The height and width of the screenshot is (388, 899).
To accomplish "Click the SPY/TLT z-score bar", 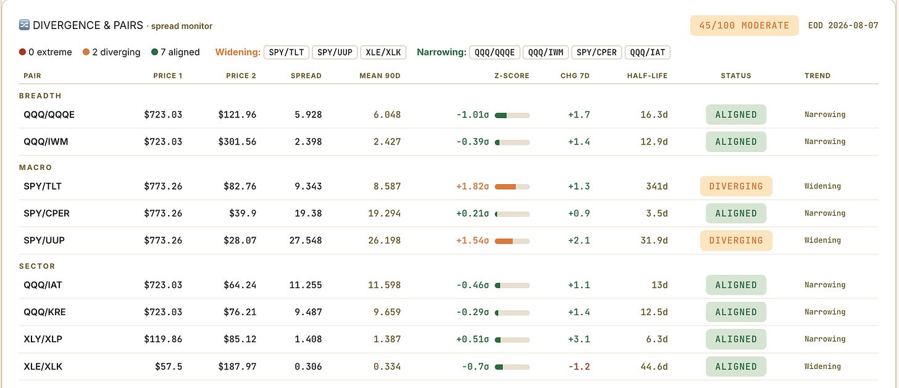I will click(512, 186).
